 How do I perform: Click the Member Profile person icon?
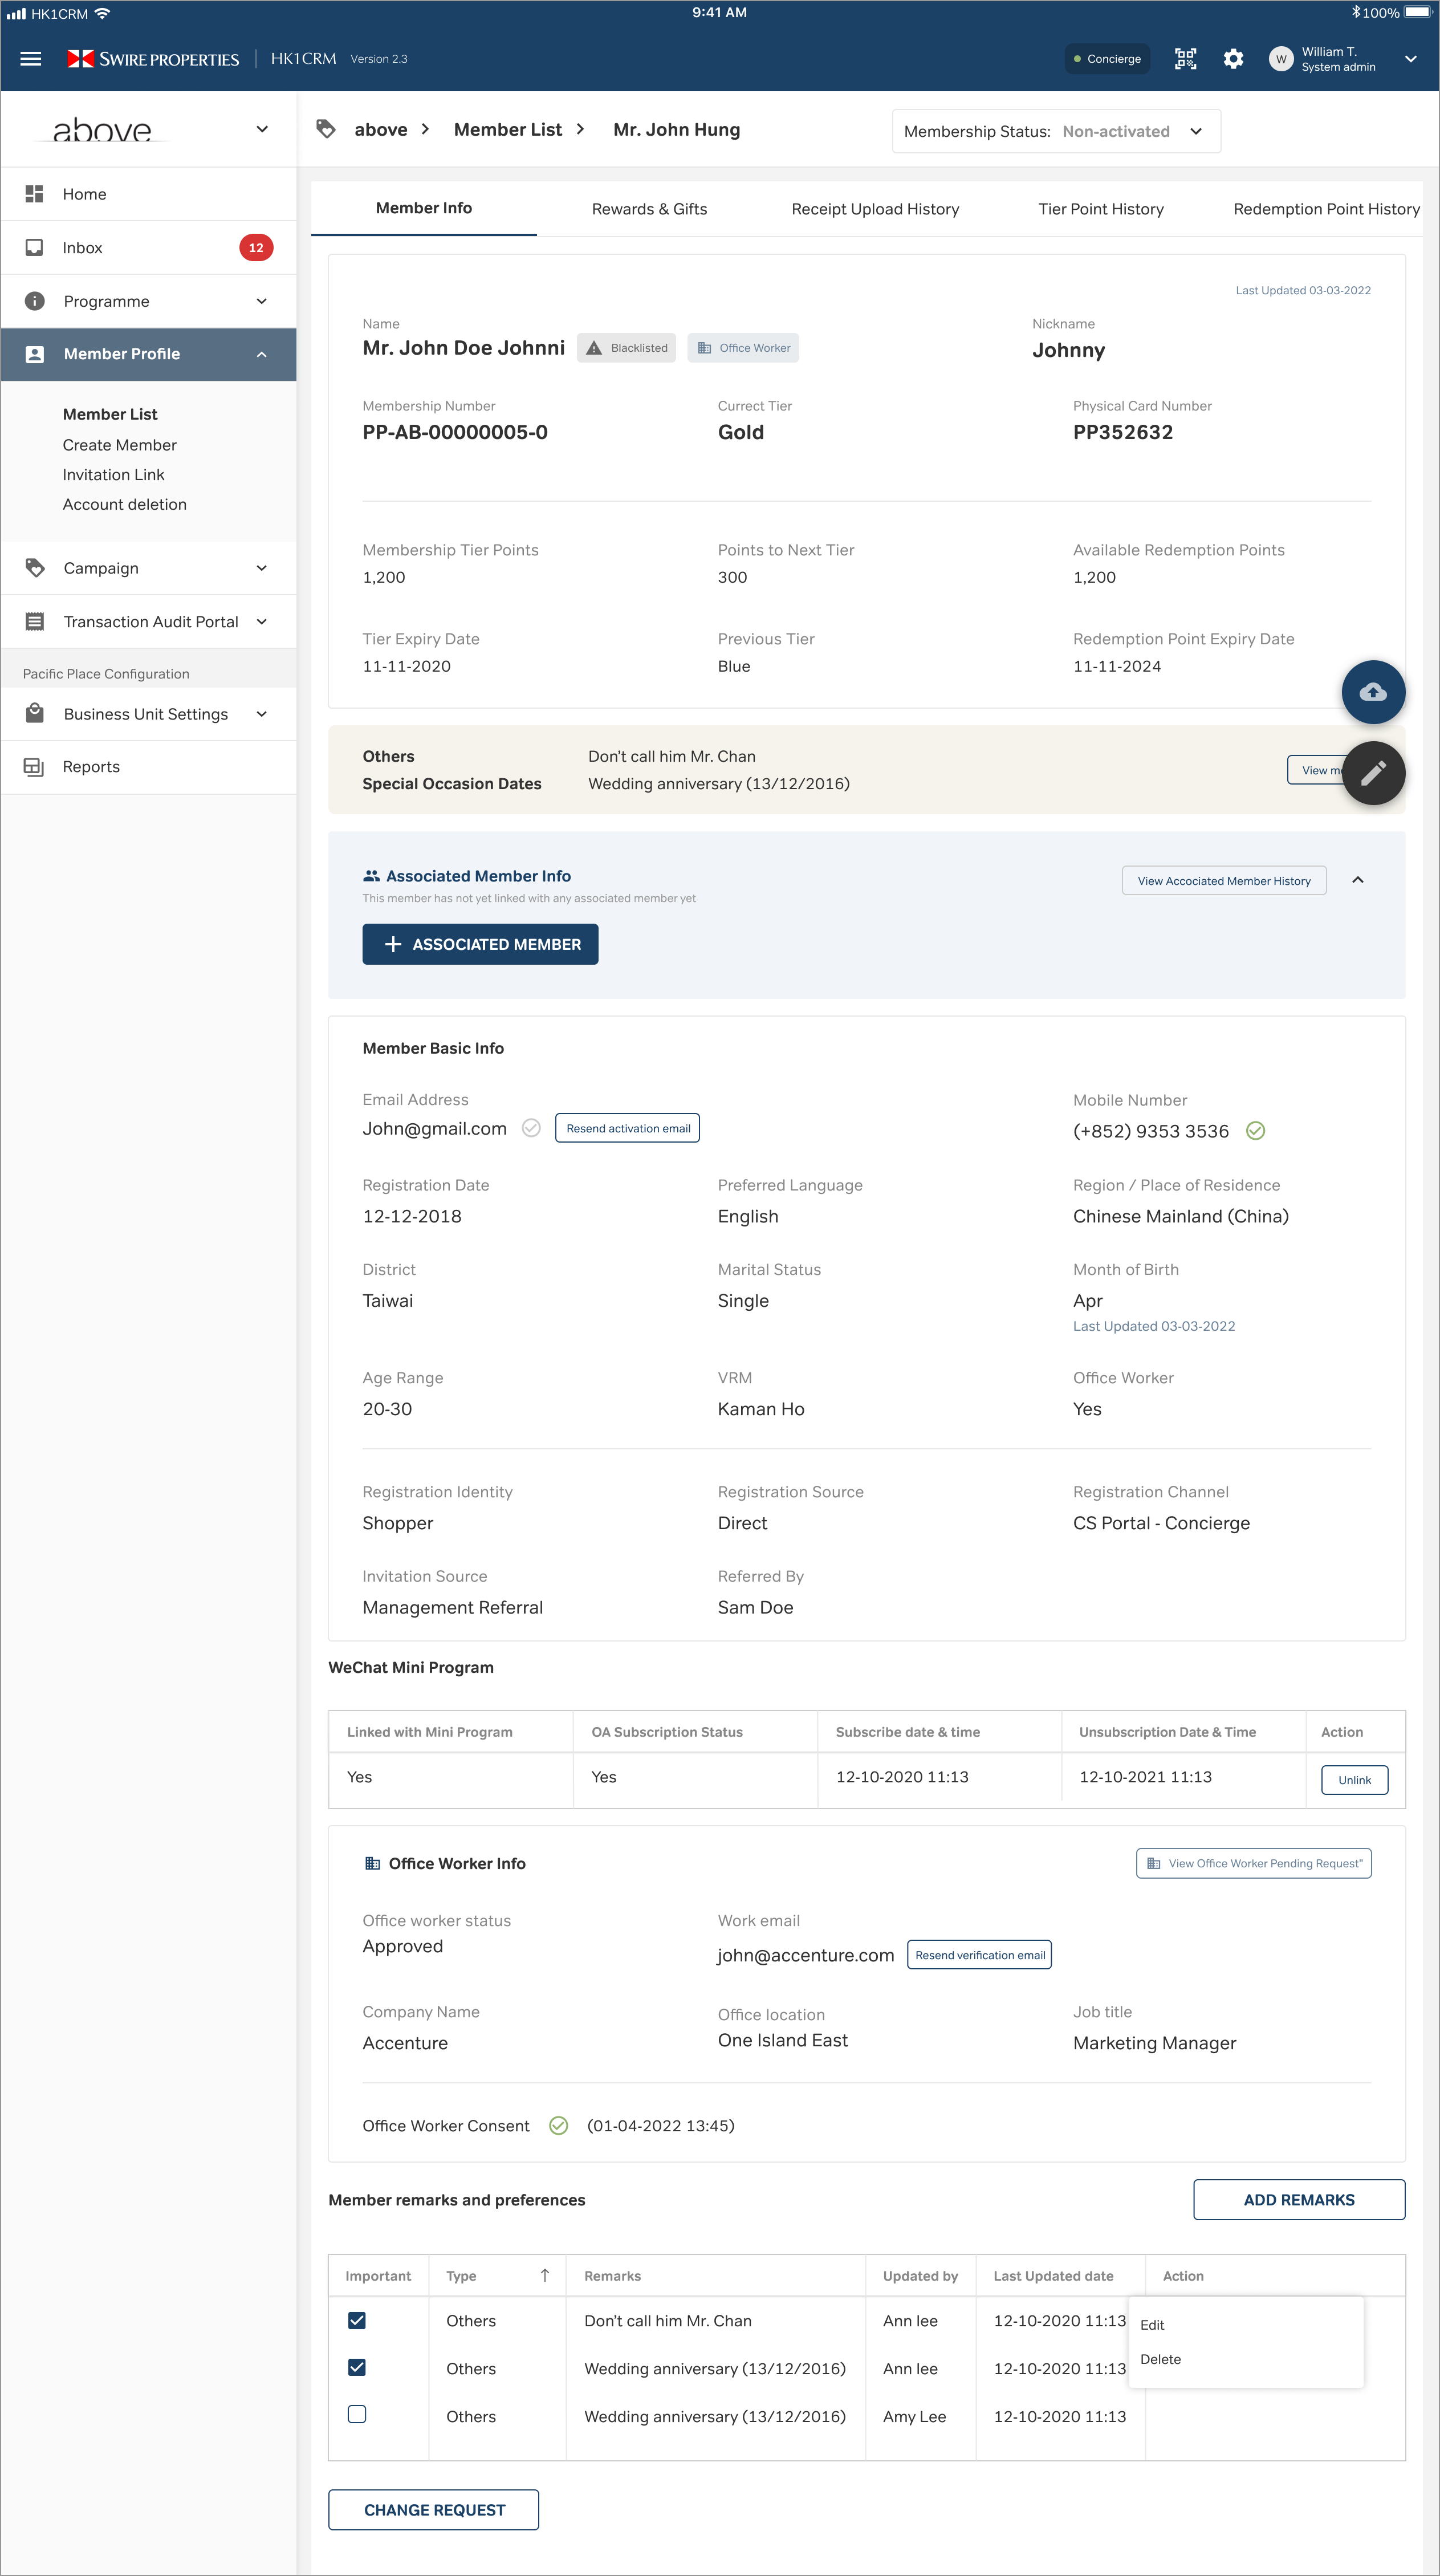[34, 354]
